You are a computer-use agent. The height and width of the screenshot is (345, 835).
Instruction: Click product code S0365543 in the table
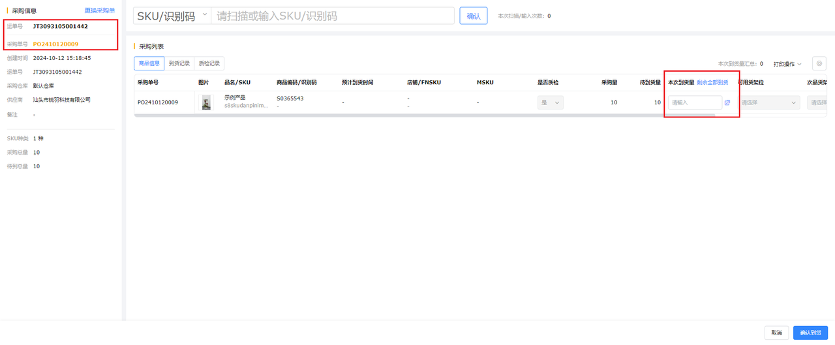tap(290, 98)
